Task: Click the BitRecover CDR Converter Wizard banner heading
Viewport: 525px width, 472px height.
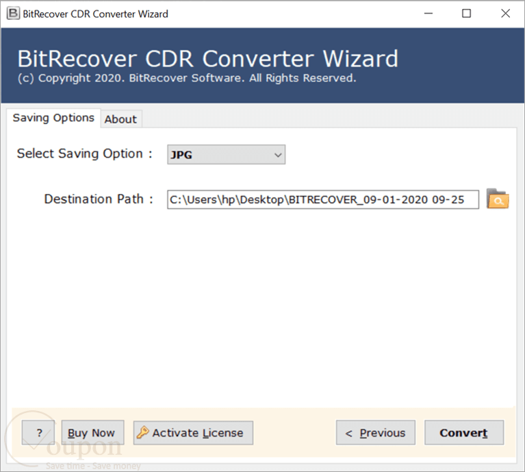Action: coord(207,59)
